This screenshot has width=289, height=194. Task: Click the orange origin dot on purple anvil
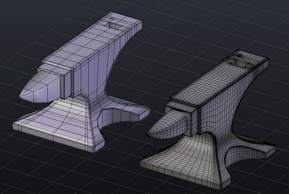[x=80, y=89]
